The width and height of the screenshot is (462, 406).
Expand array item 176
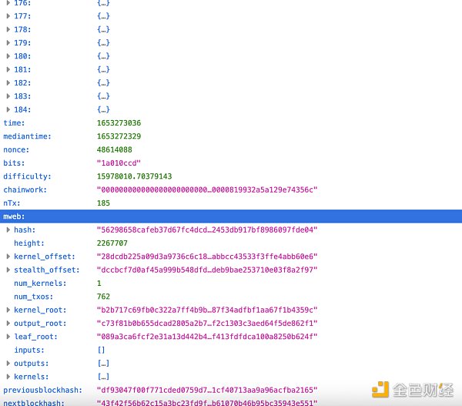tap(8, 3)
